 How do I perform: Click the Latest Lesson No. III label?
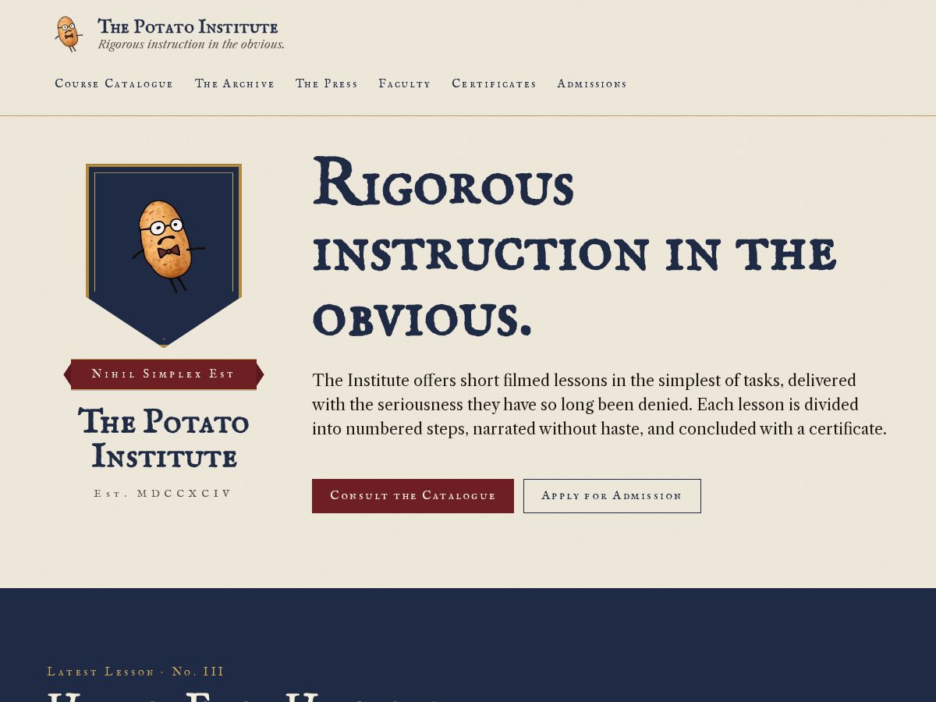coord(136,672)
